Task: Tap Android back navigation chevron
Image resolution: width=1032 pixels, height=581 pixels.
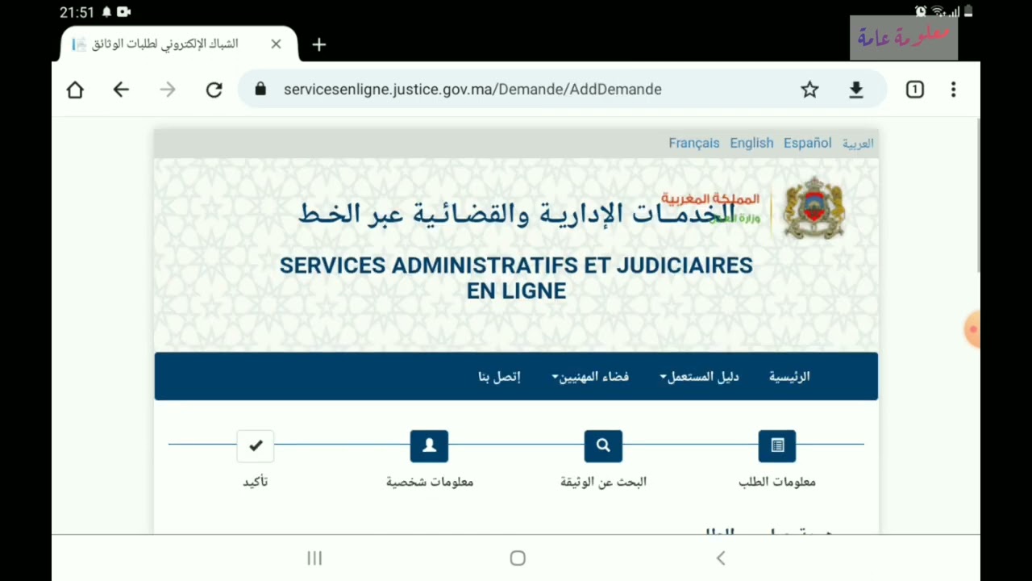Action: (x=721, y=558)
